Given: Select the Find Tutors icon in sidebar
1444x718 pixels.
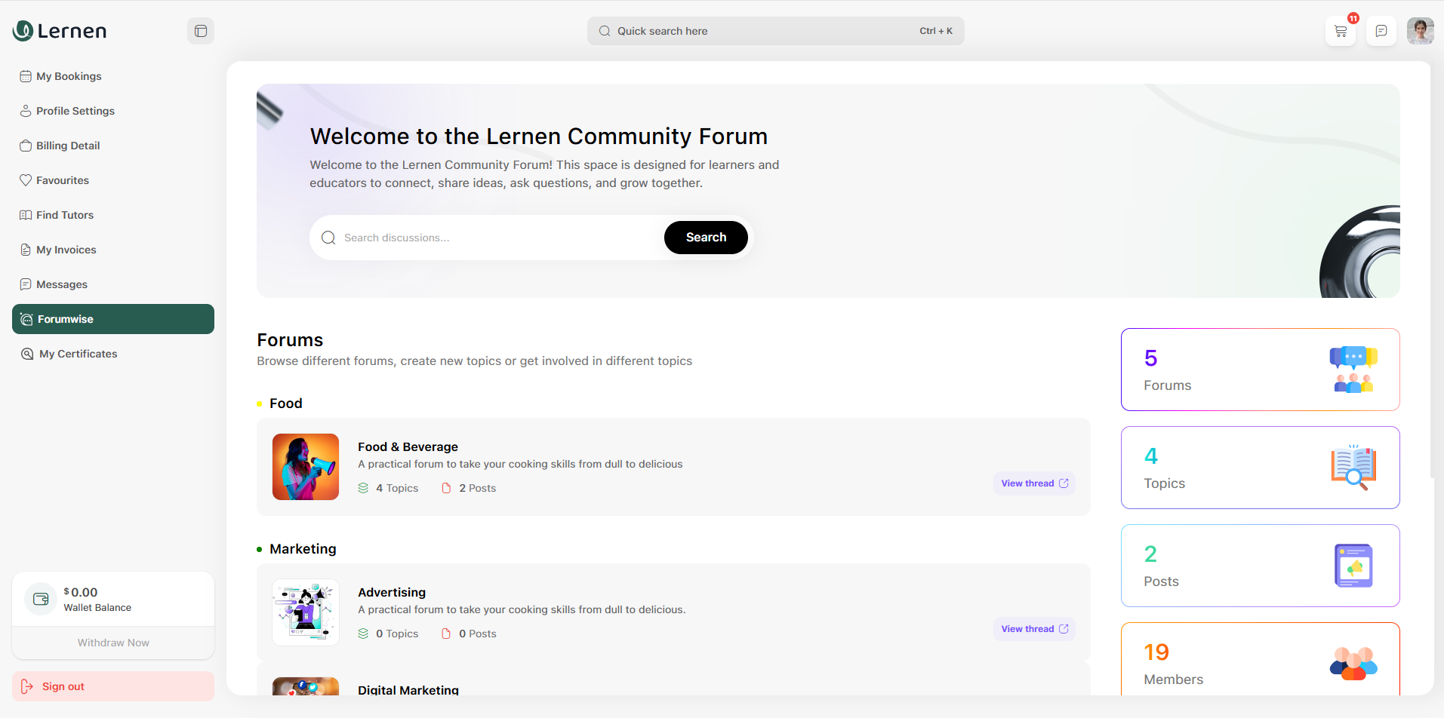Looking at the screenshot, I should pyautogui.click(x=26, y=214).
